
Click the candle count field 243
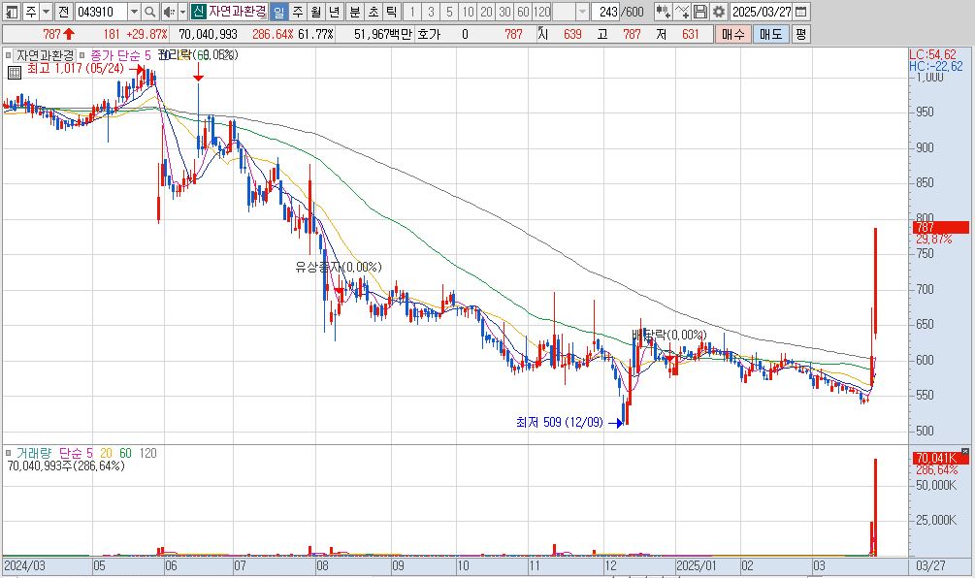[605, 12]
